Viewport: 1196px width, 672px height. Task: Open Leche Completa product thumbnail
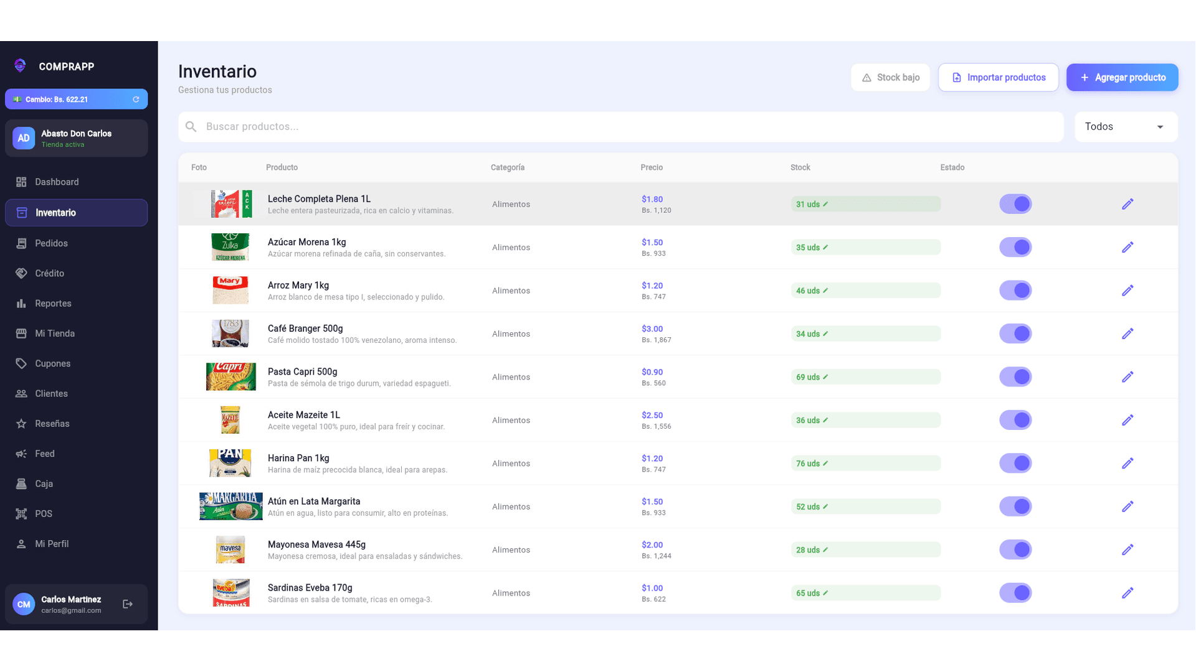[x=231, y=204]
